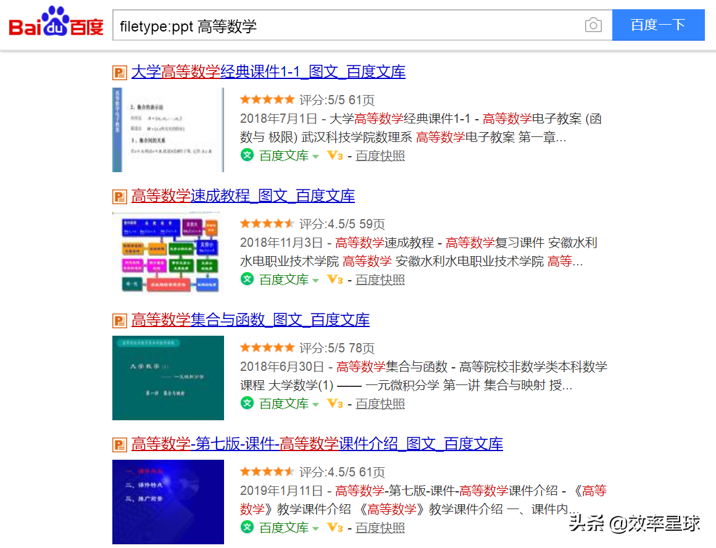Screen dimensions: 716x548
Task: Open 百度快照 for 2018年6月30日 result
Action: [380, 404]
